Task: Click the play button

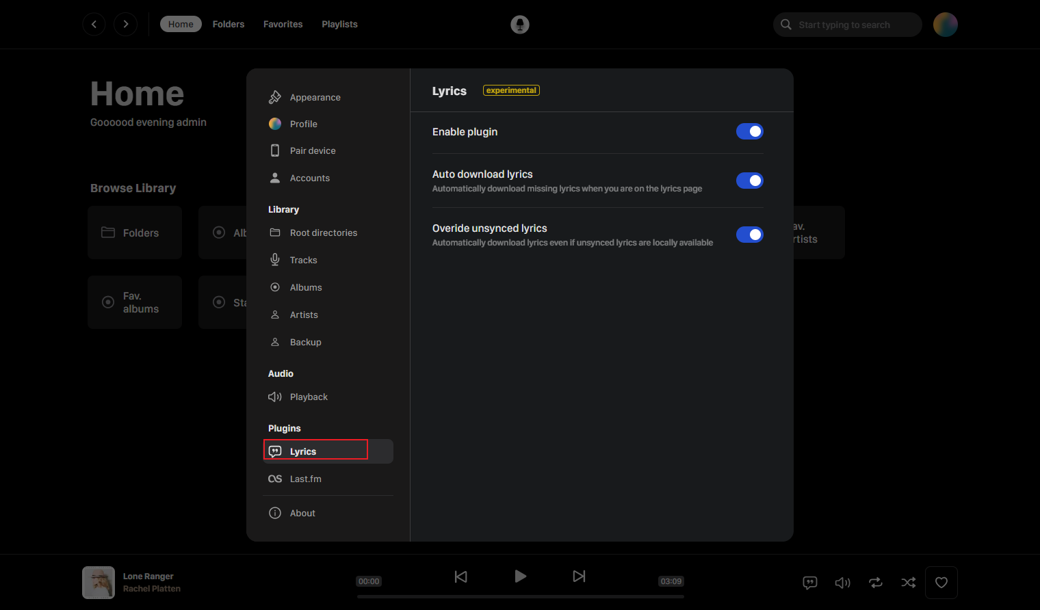Action: click(x=520, y=576)
